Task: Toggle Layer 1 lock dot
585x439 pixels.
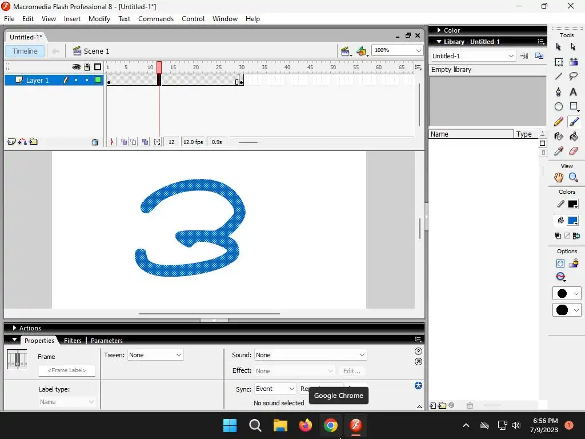Action: click(87, 80)
